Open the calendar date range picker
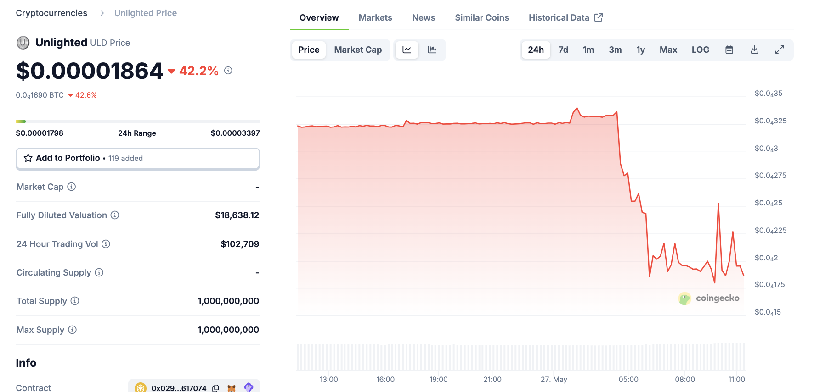 click(729, 50)
